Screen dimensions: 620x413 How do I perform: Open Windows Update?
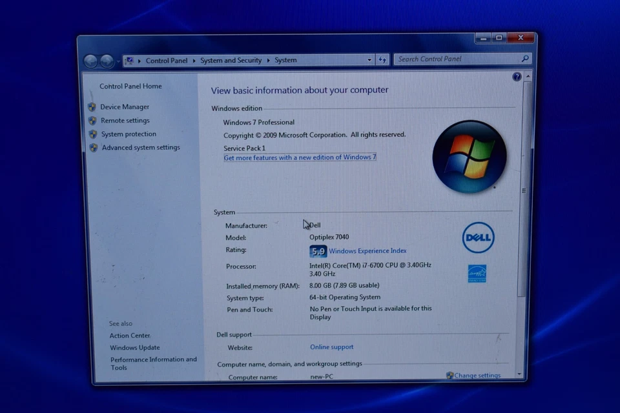pos(135,348)
